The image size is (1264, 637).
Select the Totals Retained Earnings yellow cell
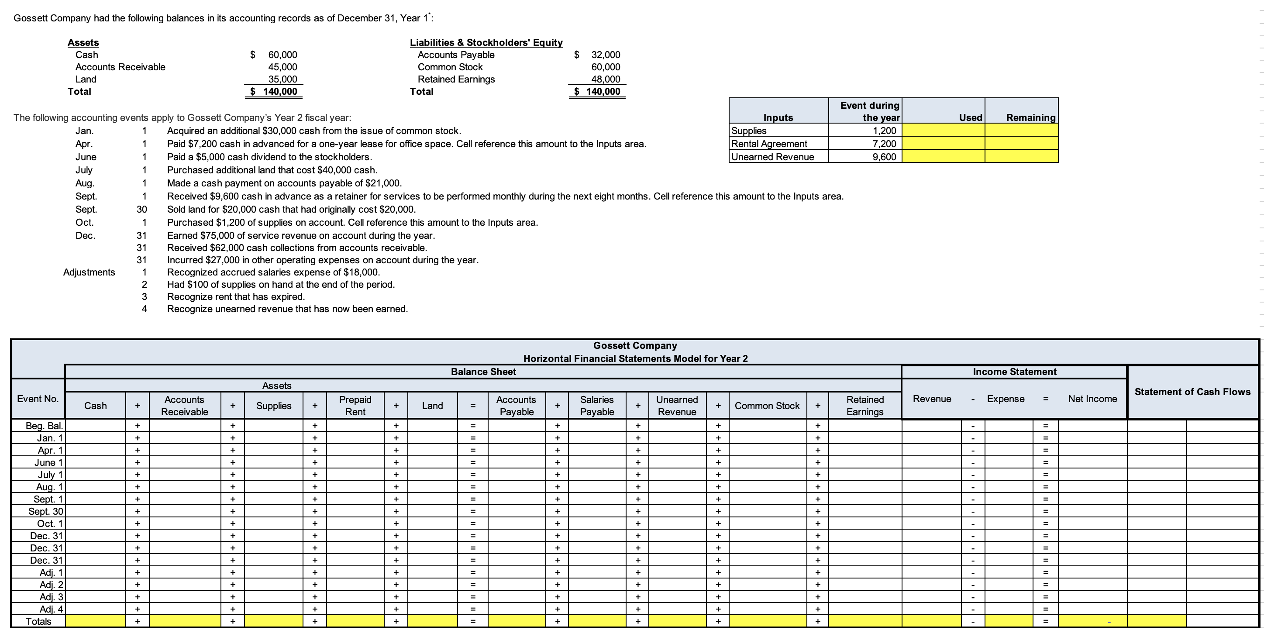(x=864, y=621)
